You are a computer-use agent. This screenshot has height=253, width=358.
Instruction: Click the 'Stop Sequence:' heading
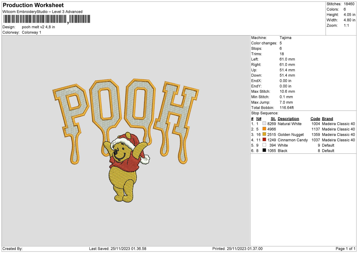(x=265, y=113)
